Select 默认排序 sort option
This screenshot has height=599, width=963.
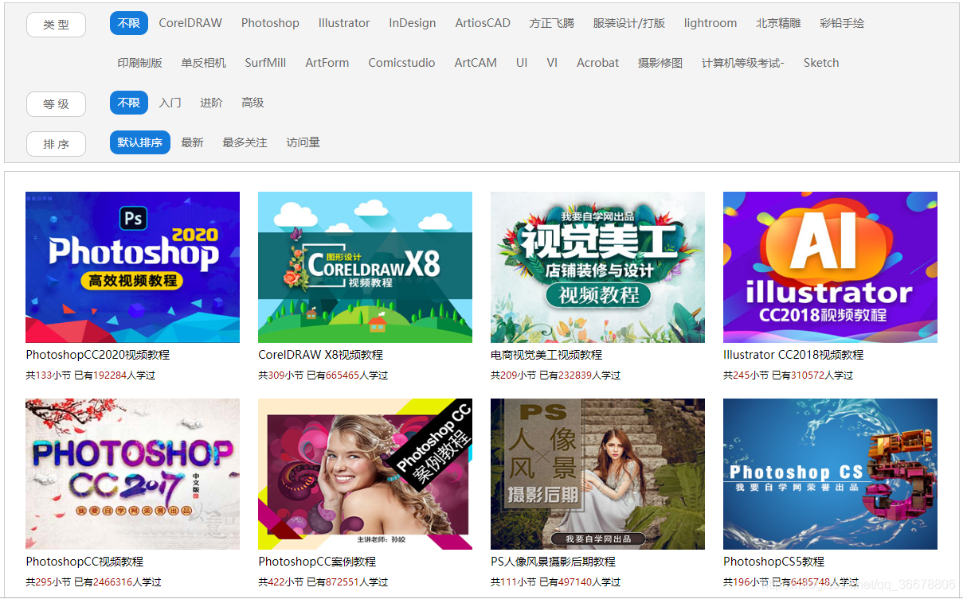tap(139, 142)
